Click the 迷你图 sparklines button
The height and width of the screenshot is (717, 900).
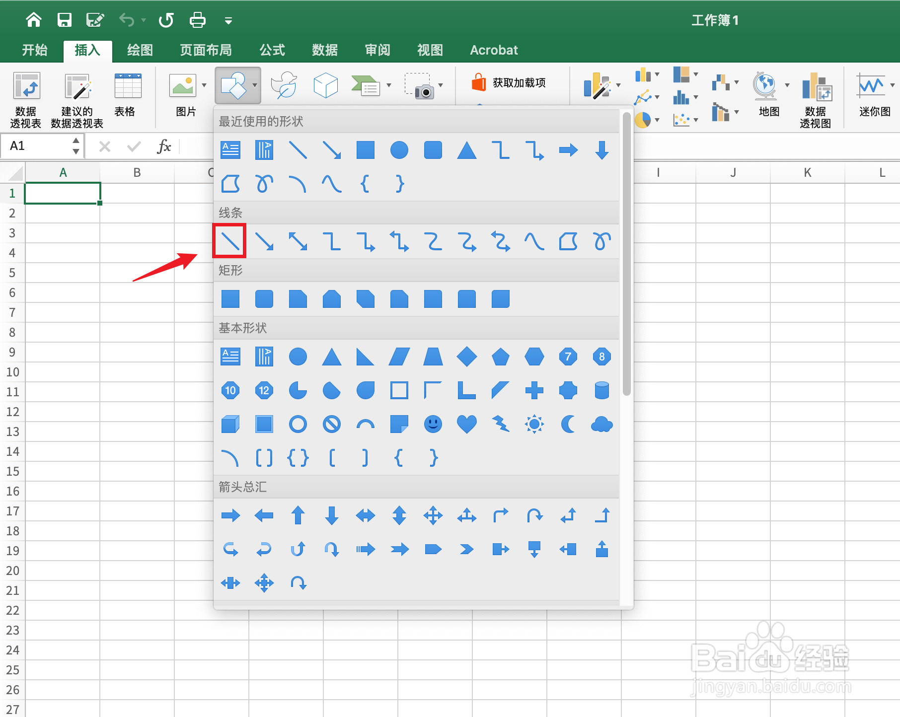click(874, 94)
